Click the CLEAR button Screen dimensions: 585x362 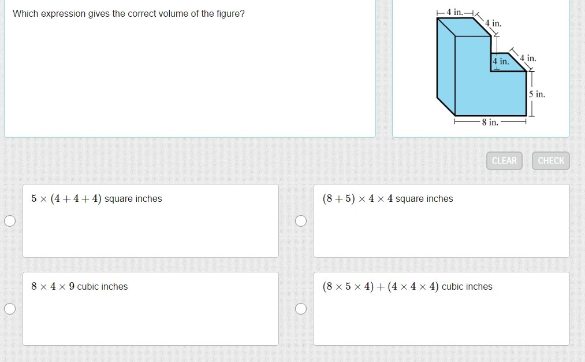[504, 161]
